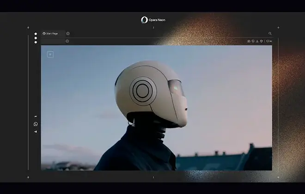Screen dimensions: 305x194
Task: Open the Messenger sidebar icon
Action: click(36, 117)
